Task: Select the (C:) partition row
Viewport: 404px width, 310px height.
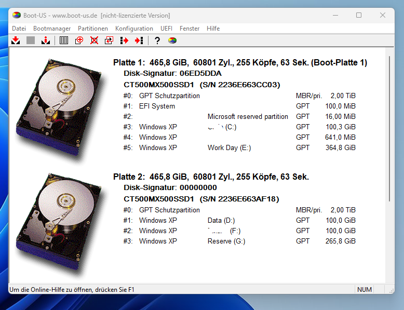Action: 239,127
